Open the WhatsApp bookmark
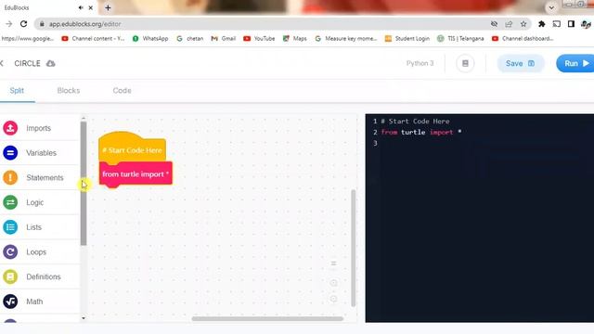Viewport: 594px width, 334px height. click(150, 39)
